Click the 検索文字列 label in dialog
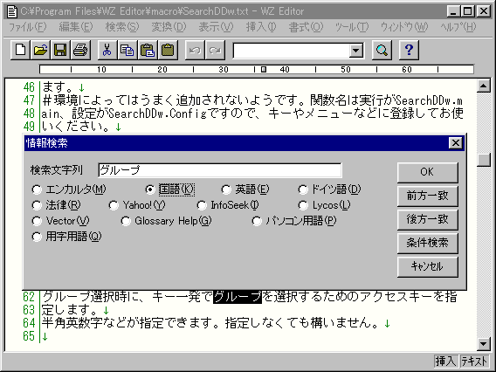Image resolution: width=496 pixels, height=372 pixels. (x=57, y=170)
